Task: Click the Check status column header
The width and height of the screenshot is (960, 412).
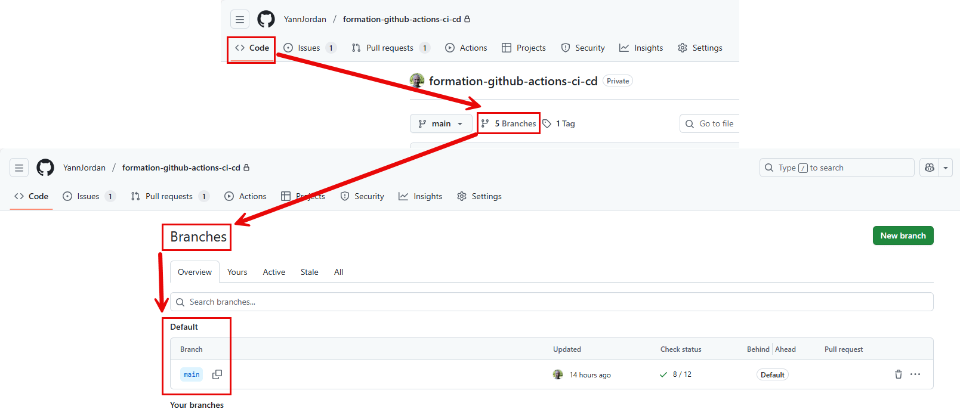Action: (681, 349)
